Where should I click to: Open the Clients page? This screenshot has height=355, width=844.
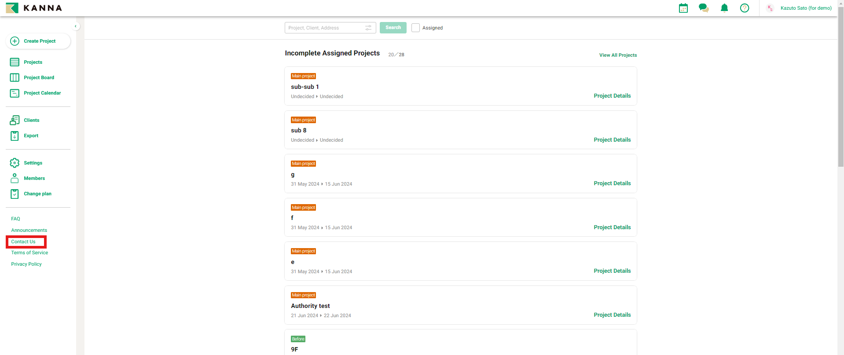point(31,120)
